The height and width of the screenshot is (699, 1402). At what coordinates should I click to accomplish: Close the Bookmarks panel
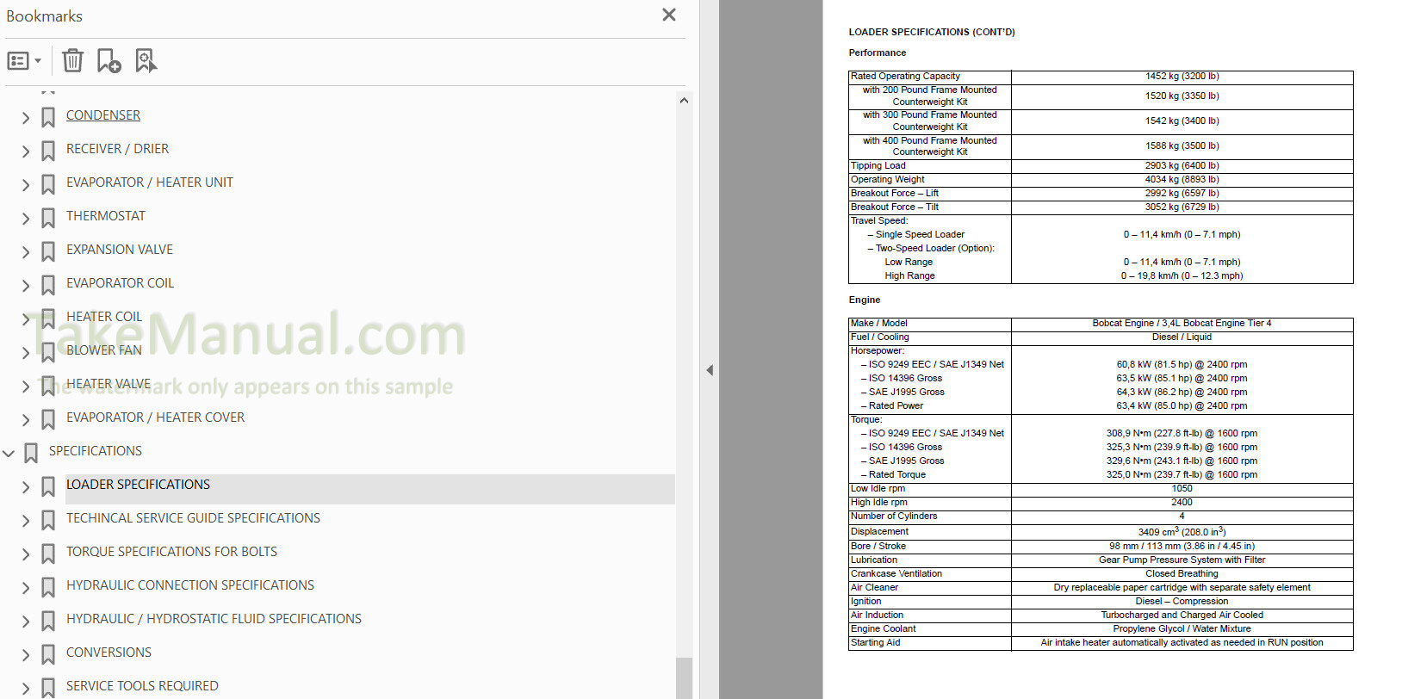click(669, 15)
